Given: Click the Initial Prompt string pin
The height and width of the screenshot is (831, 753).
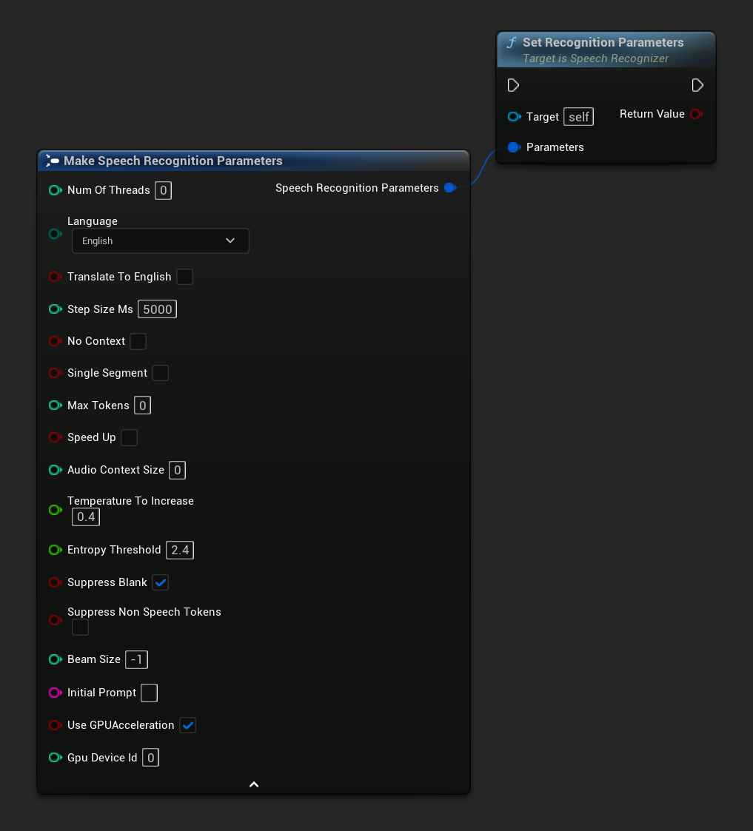Looking at the screenshot, I should point(55,693).
